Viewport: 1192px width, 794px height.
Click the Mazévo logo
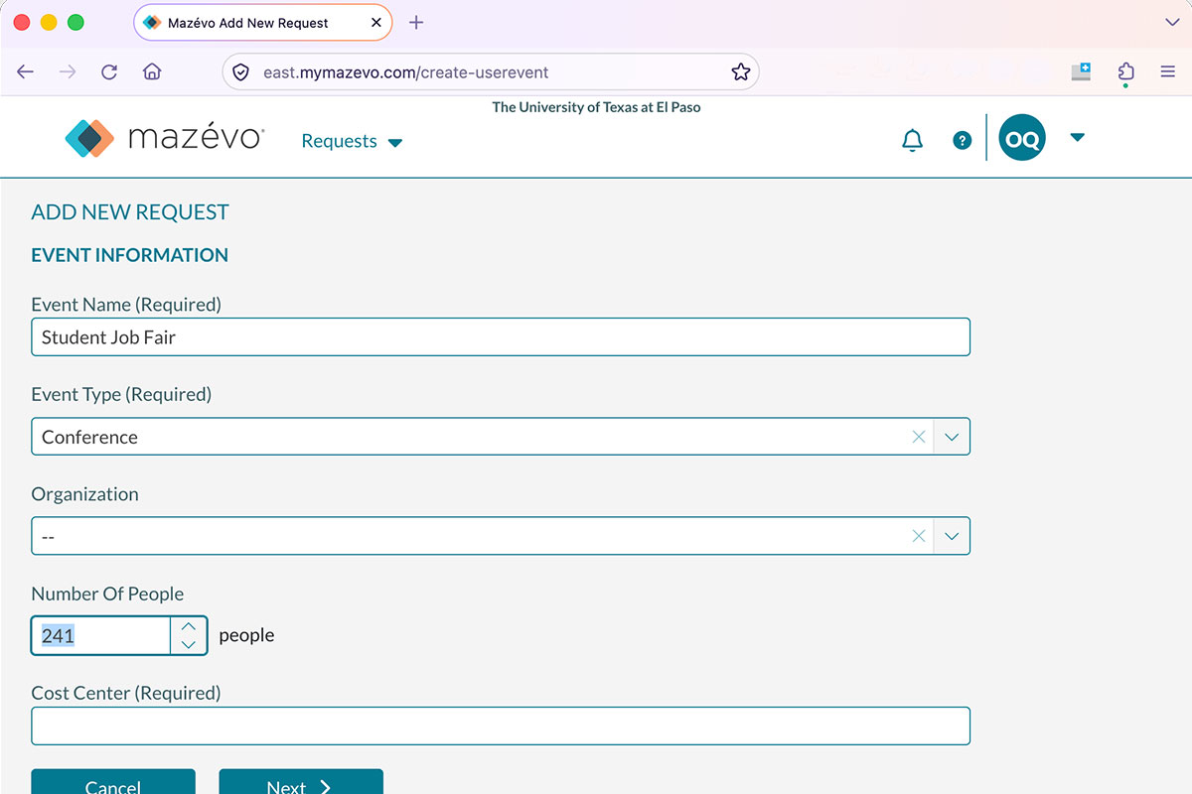click(x=164, y=138)
